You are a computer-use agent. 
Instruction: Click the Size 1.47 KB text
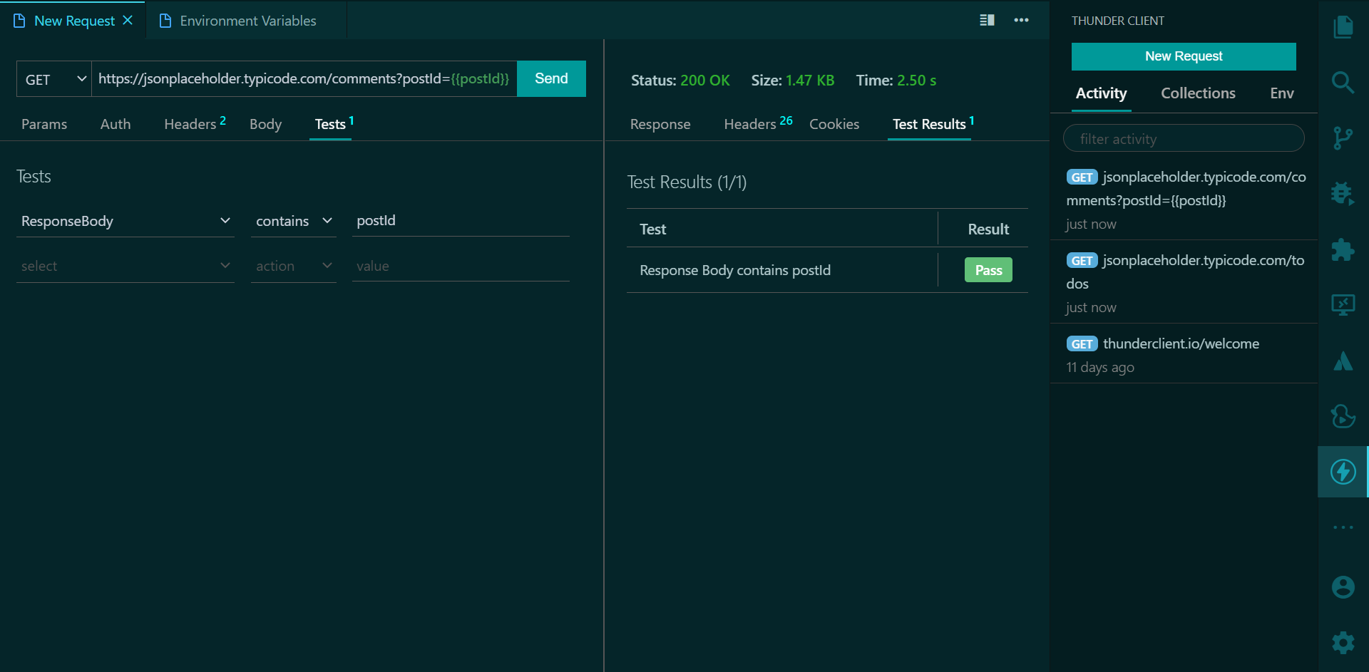[792, 81]
